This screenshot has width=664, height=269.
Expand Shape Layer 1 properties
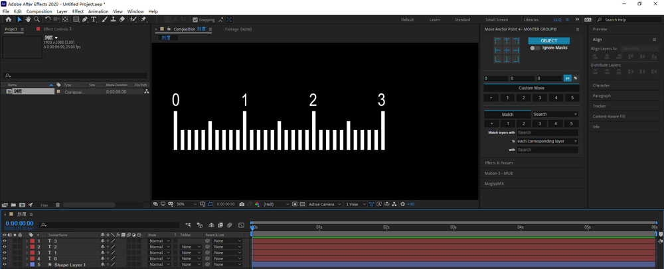(27, 264)
